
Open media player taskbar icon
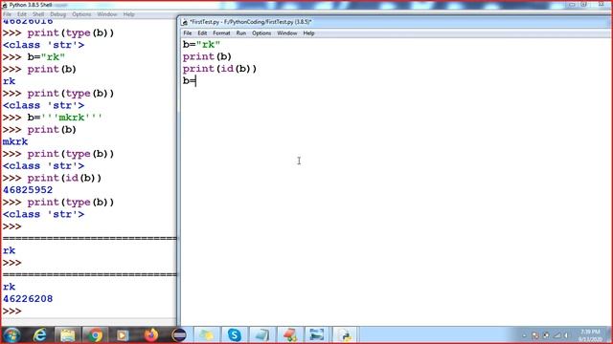pos(123,335)
